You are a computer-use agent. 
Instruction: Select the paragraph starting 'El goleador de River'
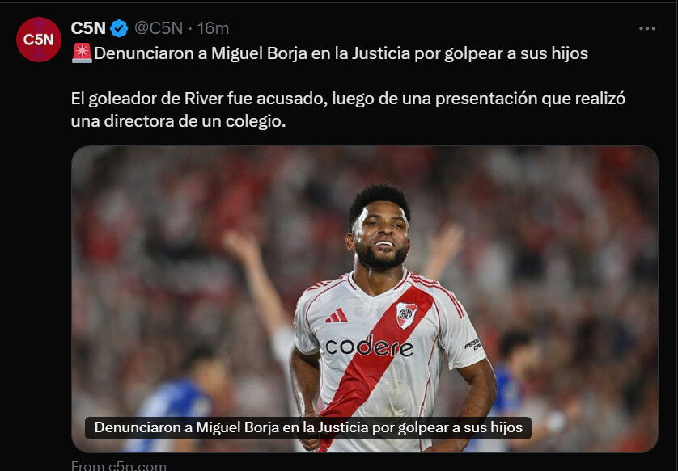[x=348, y=110]
